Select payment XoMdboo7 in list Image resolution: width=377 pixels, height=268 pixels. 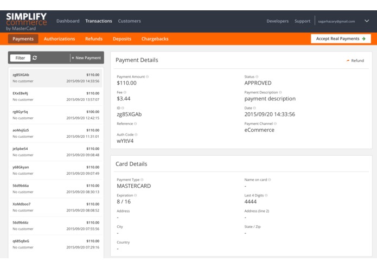[x=56, y=207]
